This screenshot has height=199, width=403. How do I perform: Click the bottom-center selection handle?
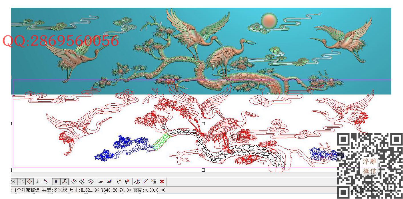coord(203,170)
